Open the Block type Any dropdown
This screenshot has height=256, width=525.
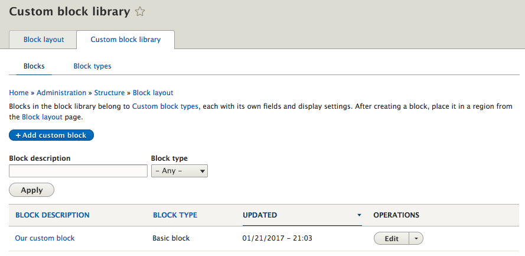click(180, 171)
